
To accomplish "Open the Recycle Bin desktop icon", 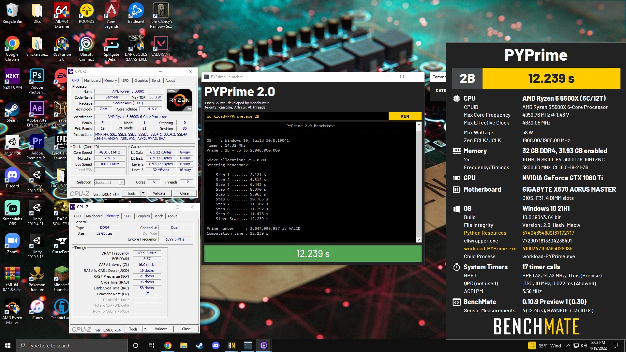I will tap(12, 14).
